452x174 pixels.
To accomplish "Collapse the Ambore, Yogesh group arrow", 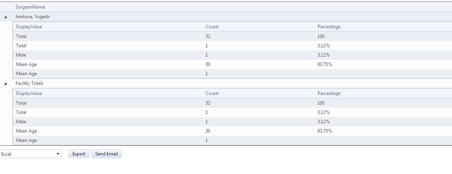I will [x=5, y=17].
